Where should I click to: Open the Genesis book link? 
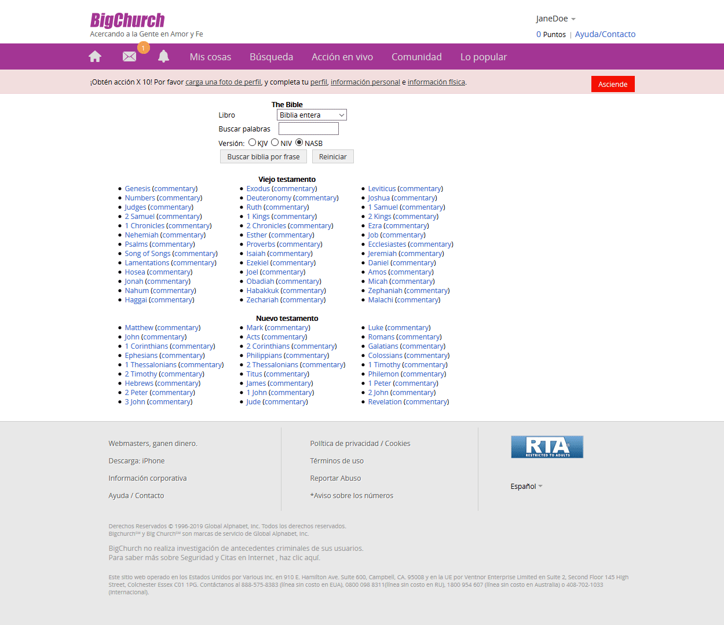coord(137,189)
